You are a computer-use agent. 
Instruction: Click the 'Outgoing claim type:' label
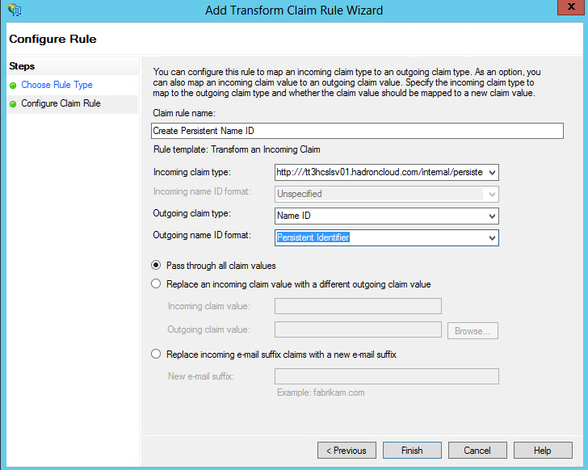(192, 214)
